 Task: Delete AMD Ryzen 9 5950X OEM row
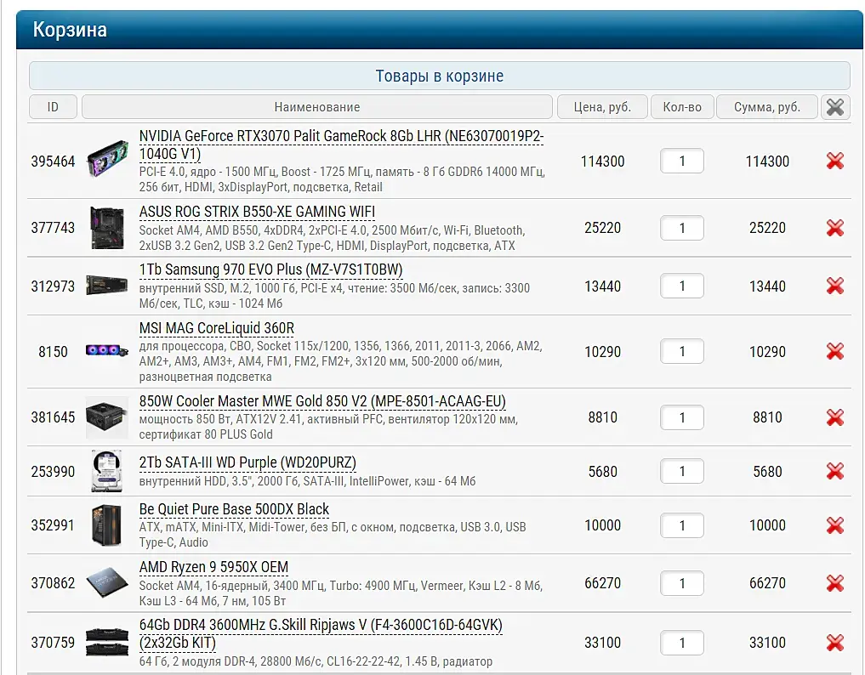834,583
